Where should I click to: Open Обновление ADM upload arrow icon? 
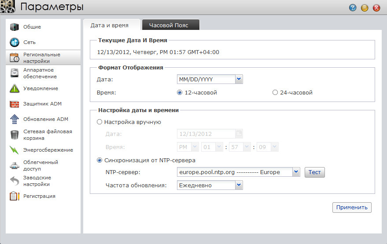coord(15,119)
